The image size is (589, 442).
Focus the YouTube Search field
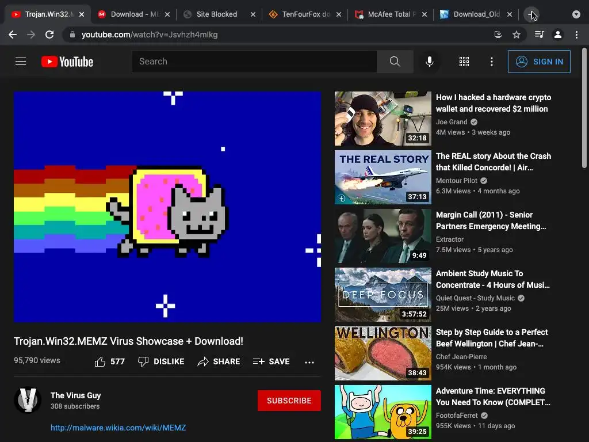pos(254,61)
